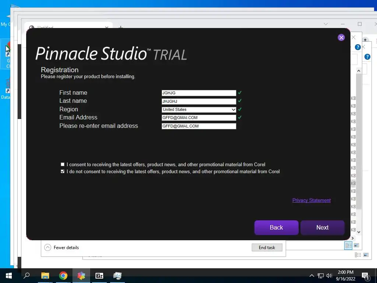Open new tab in background browser
The image size is (377, 283).
click(x=121, y=27)
